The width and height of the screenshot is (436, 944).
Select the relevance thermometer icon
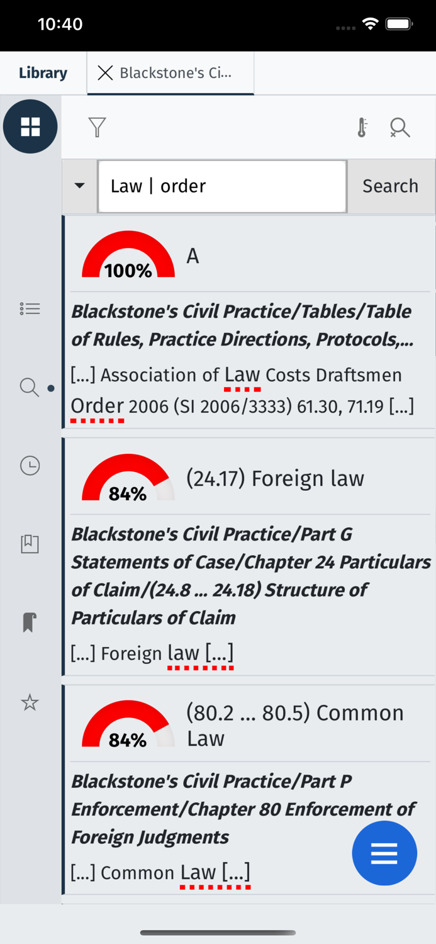pos(361,127)
